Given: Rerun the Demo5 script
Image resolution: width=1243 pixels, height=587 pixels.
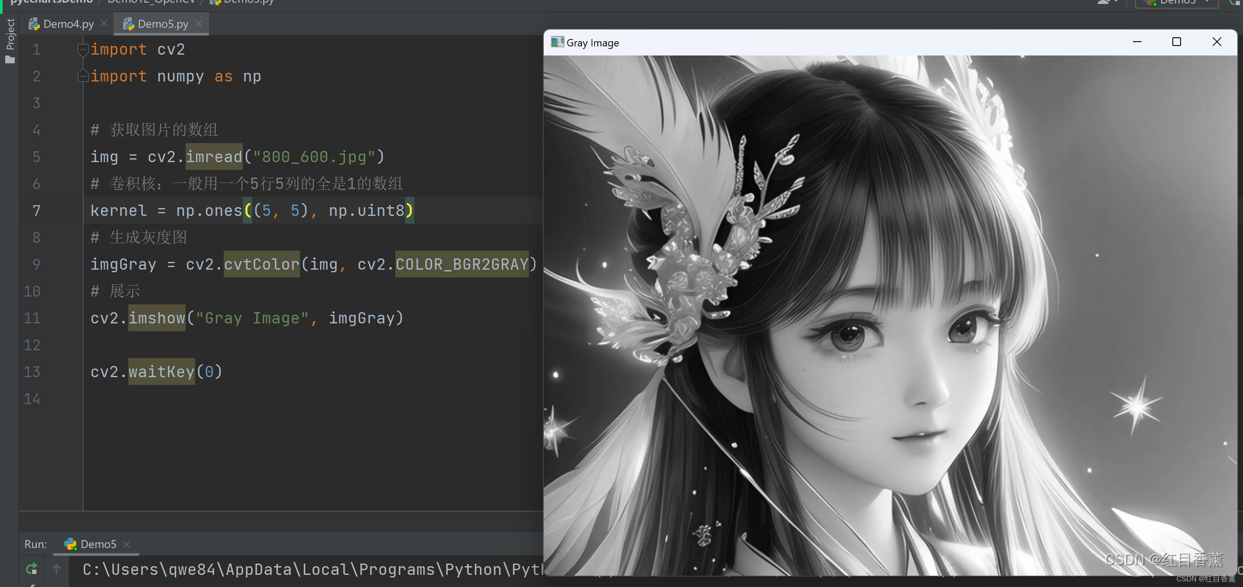Looking at the screenshot, I should coord(32,569).
